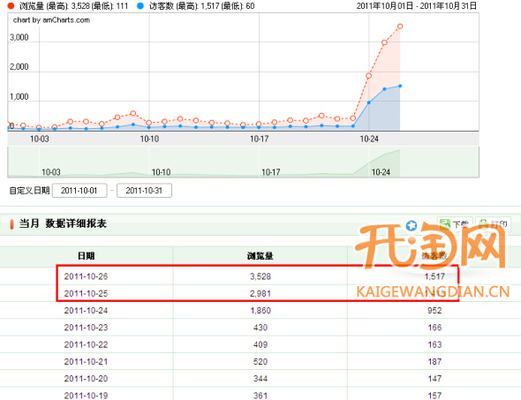Screen dimensions: 521x400
Task: Sort by the 浏览量 column header
Action: pos(260,256)
